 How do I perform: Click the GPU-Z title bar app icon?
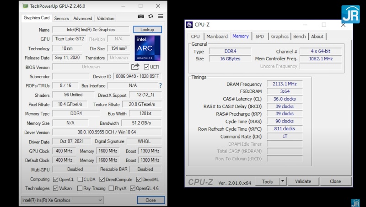pos(25,6)
